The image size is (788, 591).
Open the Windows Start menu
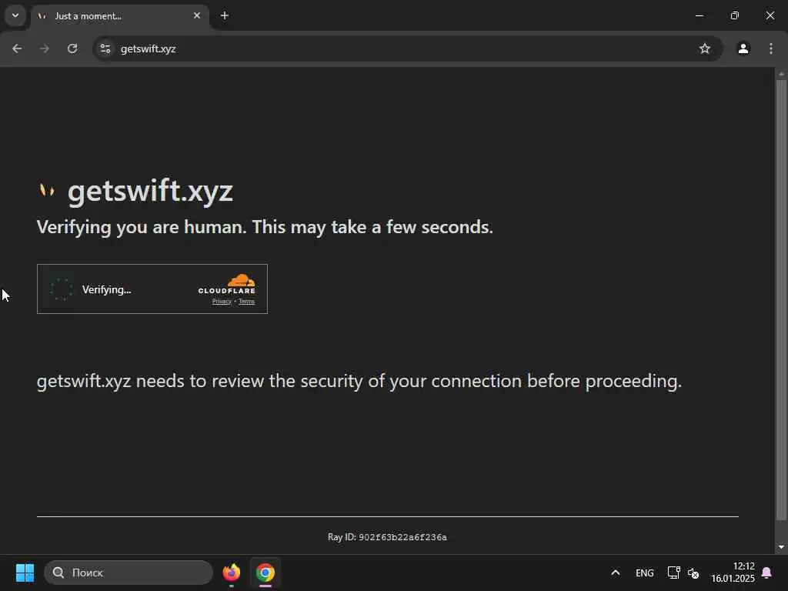25,573
